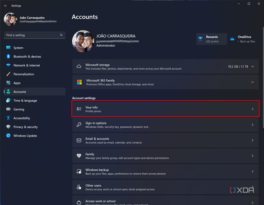This screenshot has height=205, width=264.
Task: Open Network & internet settings
Action: click(x=35, y=65)
